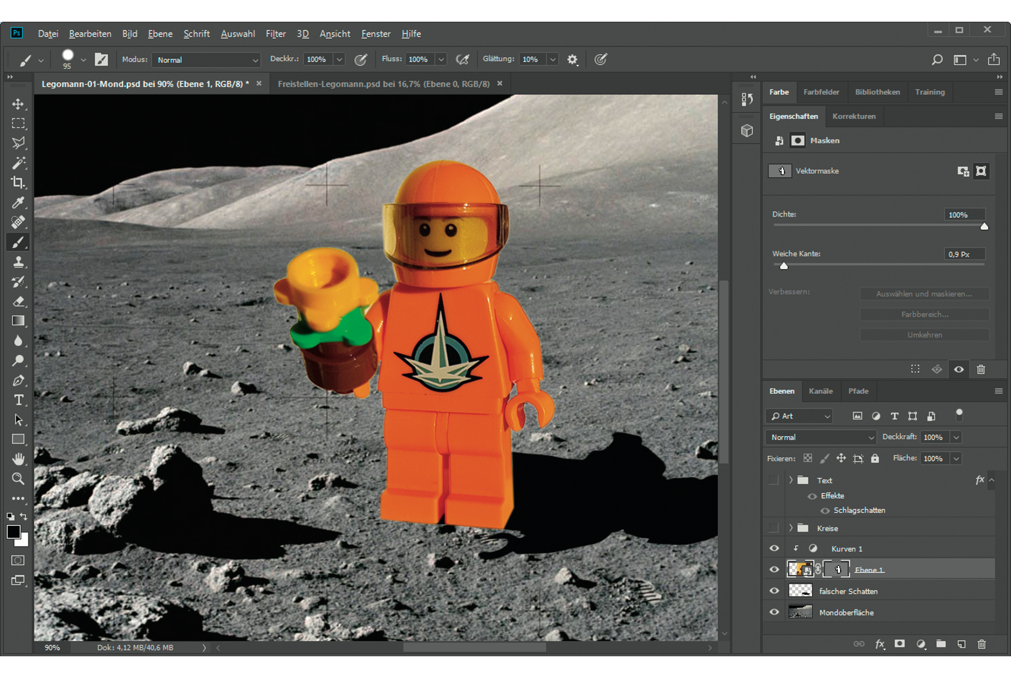The width and height of the screenshot is (1011, 678).
Task: Click the delete layer trash icon
Action: [981, 644]
